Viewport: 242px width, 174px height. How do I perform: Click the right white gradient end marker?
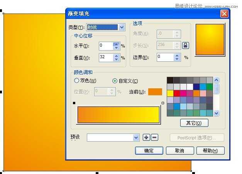click(163, 103)
